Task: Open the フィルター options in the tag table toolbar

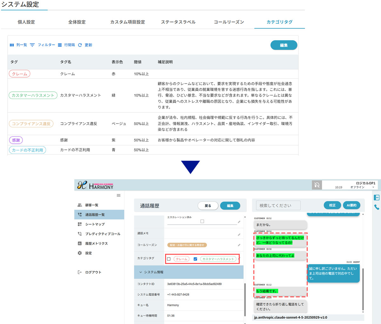Action: [43, 45]
